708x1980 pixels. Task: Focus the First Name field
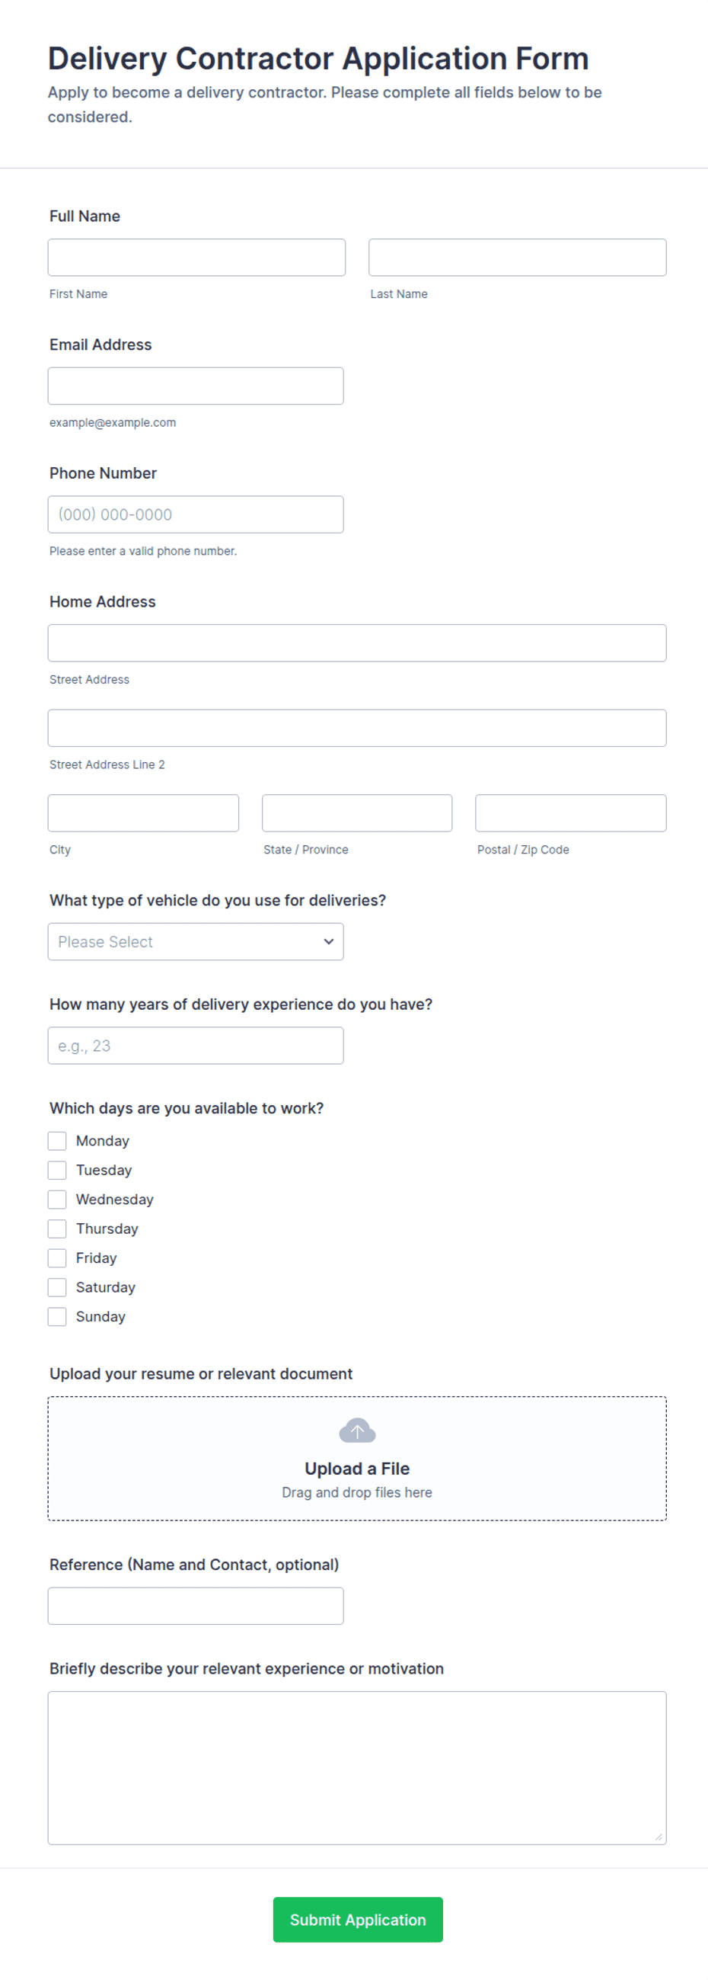click(196, 258)
